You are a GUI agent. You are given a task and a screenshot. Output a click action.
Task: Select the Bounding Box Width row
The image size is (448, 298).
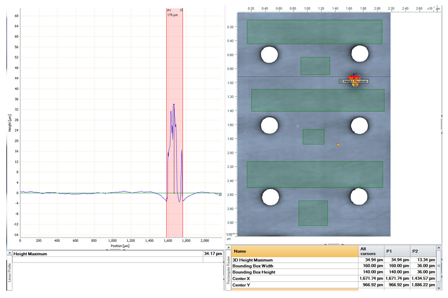click(x=294, y=266)
